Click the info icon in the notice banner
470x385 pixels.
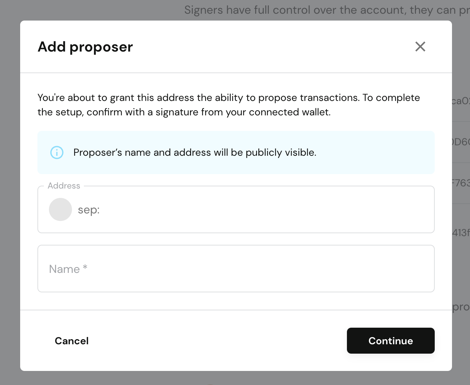[57, 152]
